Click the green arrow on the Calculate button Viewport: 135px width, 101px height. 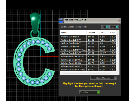98,92
